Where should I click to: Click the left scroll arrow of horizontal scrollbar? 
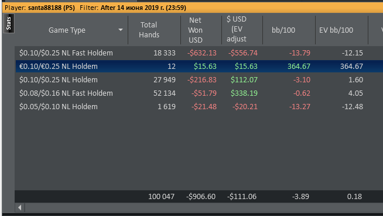pos(19,208)
